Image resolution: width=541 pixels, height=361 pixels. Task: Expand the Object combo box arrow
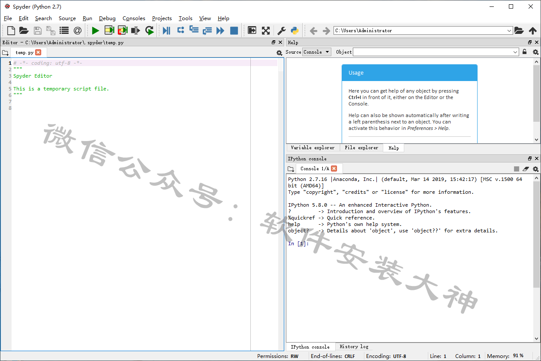[515, 52]
